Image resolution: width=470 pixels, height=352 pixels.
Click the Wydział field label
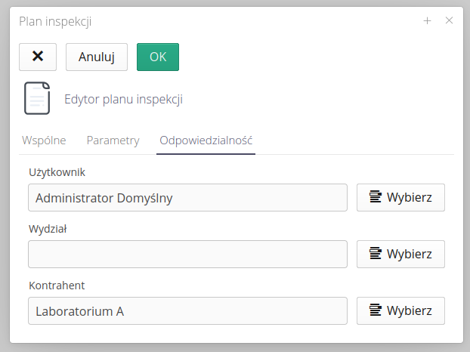[48, 229]
